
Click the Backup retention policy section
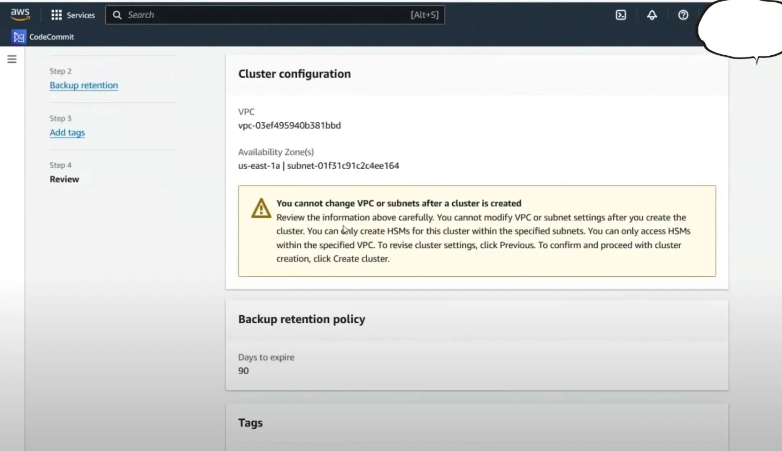(301, 319)
